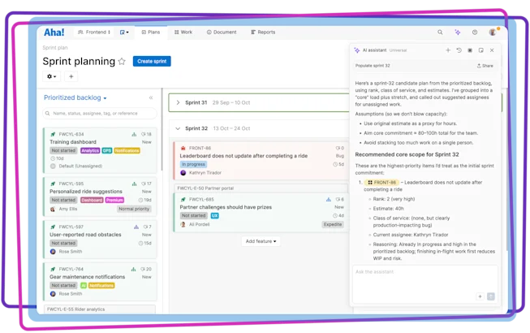Image resolution: width=530 pixels, height=333 pixels.
Task: Open the Add feature dropdown
Action: [261, 241]
